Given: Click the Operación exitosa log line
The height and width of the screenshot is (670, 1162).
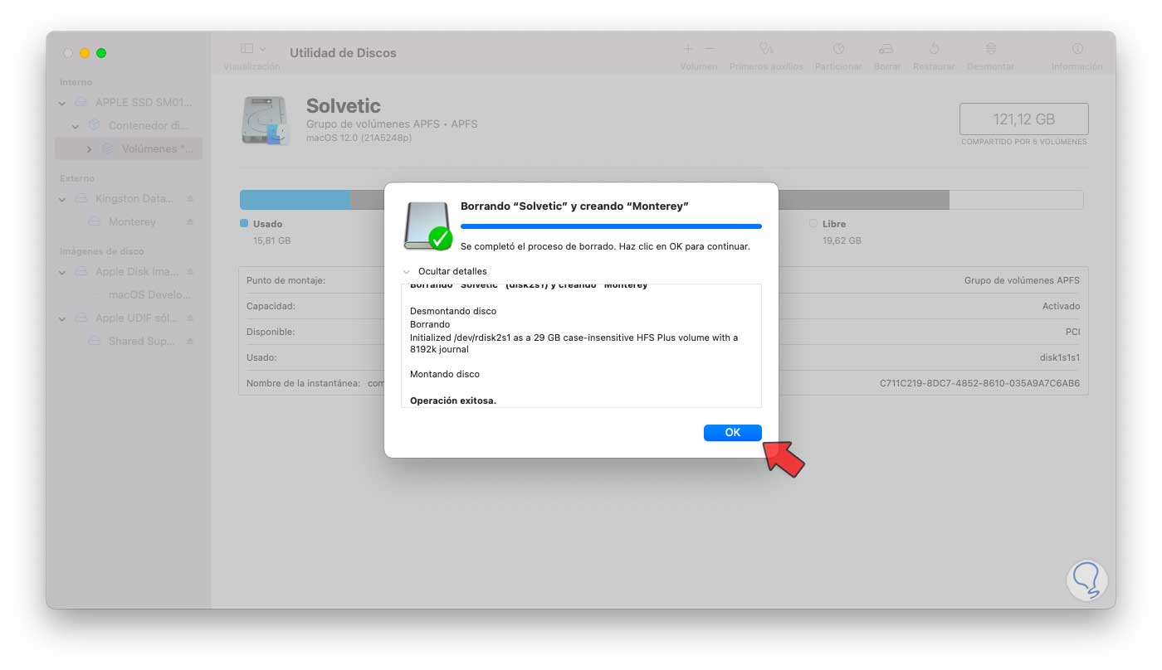Looking at the screenshot, I should point(453,401).
